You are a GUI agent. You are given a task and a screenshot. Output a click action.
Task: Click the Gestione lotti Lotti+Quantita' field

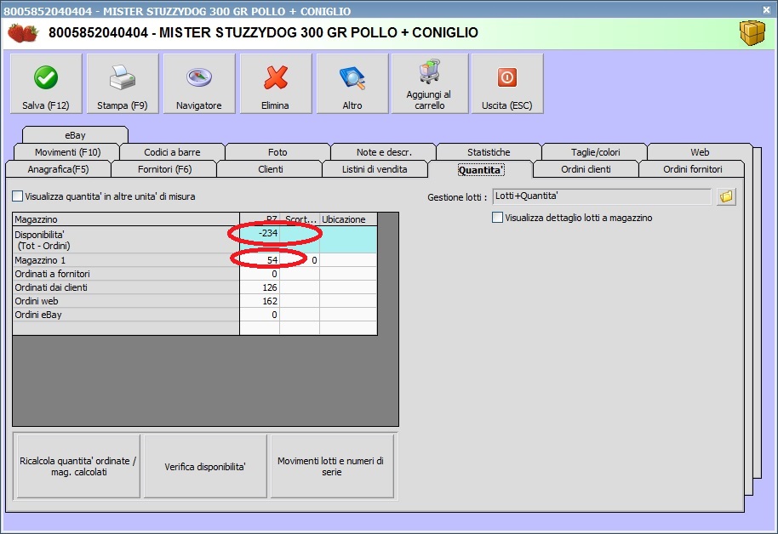(602, 196)
